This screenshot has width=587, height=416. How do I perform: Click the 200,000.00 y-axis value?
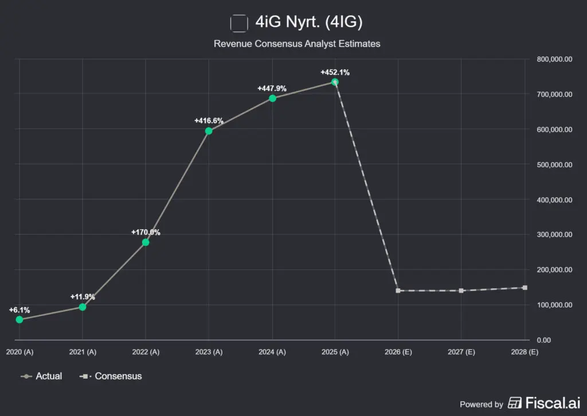554,270
